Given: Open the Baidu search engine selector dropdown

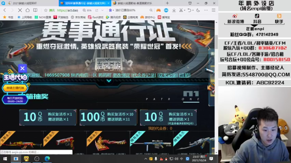Looking at the screenshot, I should click(111, 11).
